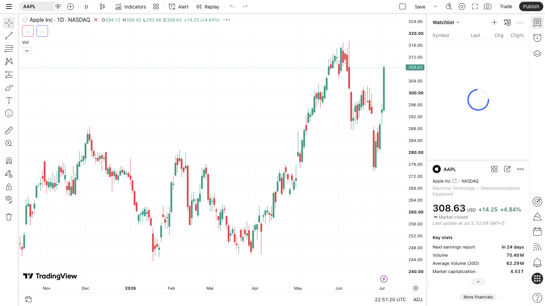Open the object tree layers panel

coord(537,53)
